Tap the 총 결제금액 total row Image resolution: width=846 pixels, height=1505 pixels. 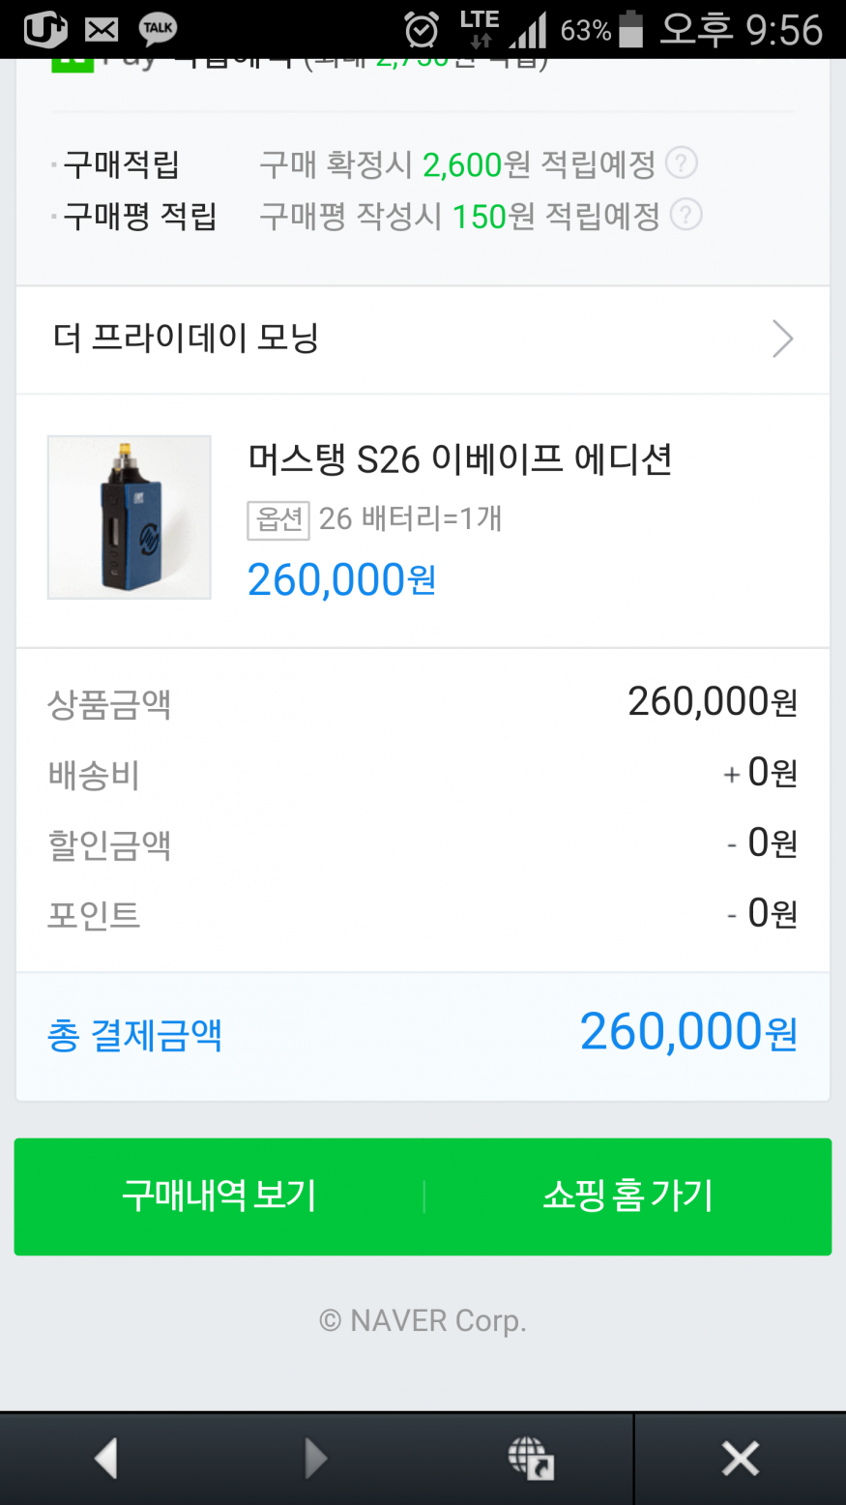423,1035
